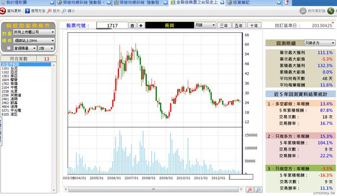This screenshot has width=337, height=196.
Task: Click the red zoom-in button below the chart
Action: pos(250,190)
